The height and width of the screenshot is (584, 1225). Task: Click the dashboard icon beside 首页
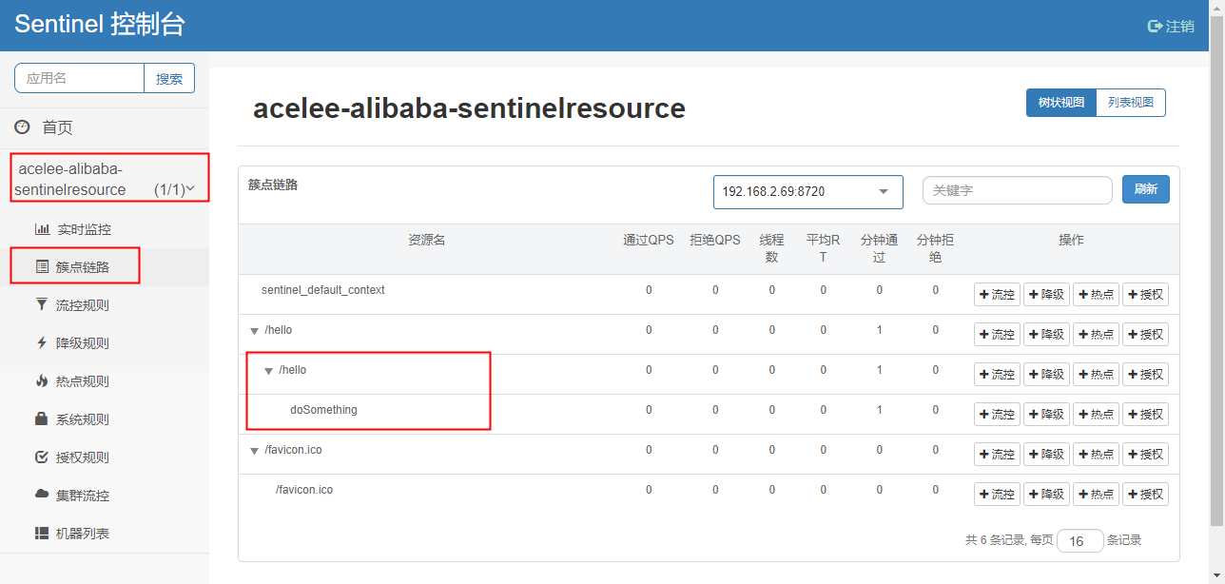click(x=22, y=127)
